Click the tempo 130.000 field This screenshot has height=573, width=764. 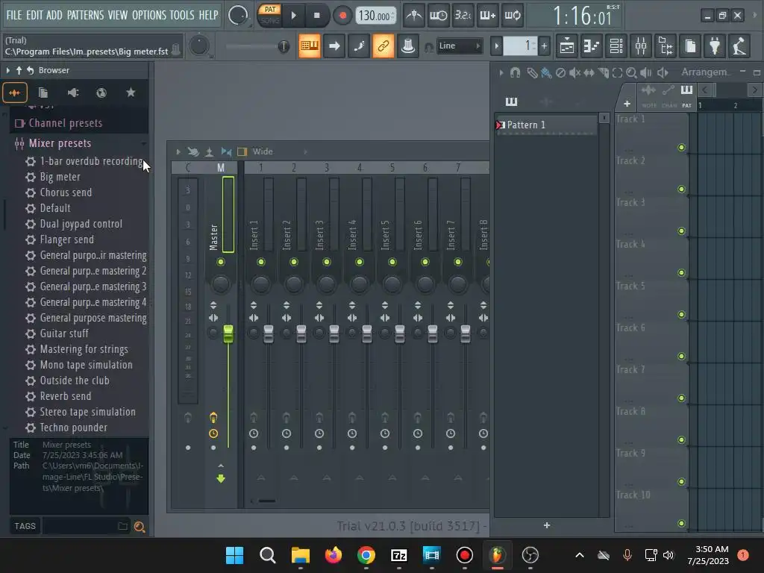point(375,16)
